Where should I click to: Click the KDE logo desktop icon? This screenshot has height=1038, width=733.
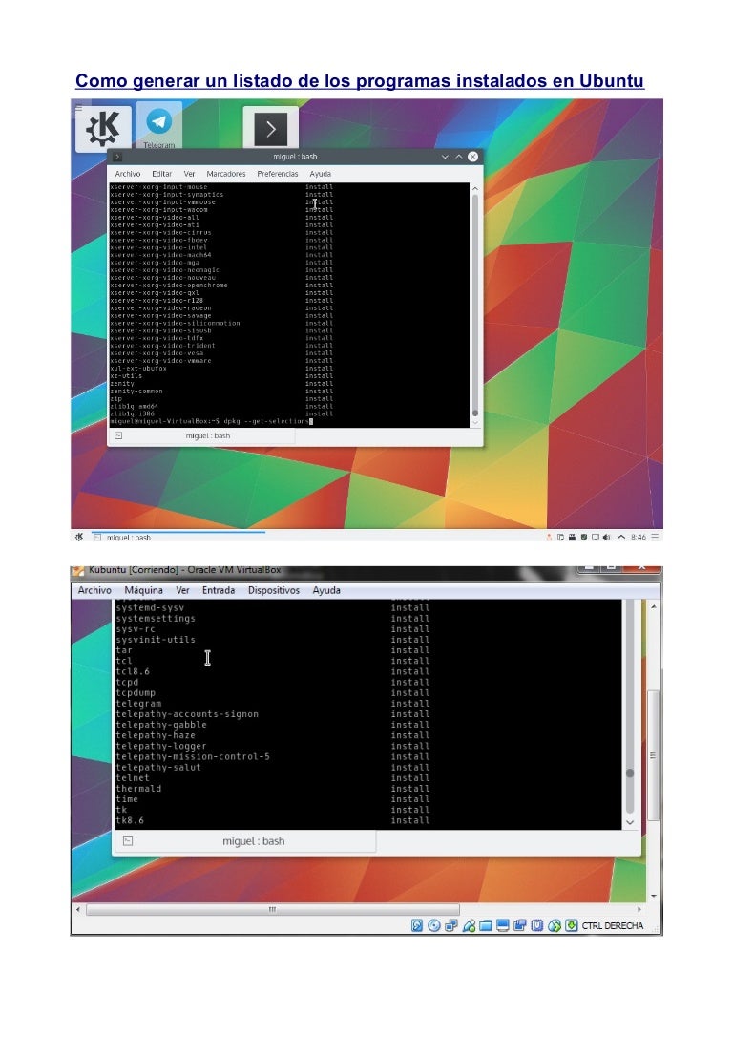tap(103, 129)
